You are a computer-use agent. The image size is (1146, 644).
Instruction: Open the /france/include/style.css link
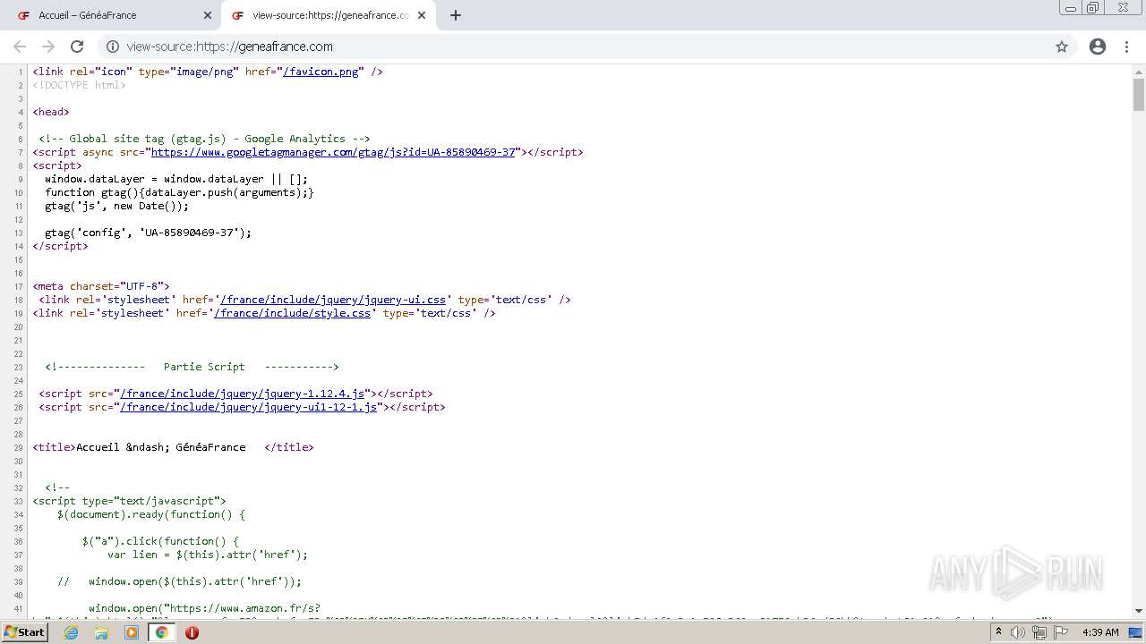pos(292,313)
